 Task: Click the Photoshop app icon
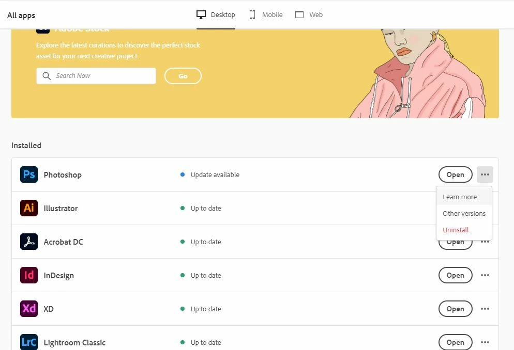click(29, 174)
